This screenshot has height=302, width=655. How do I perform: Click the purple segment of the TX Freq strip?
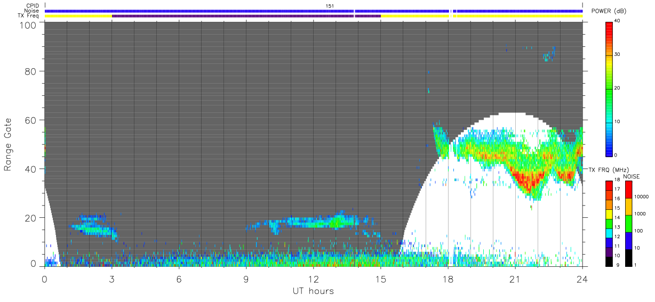pyautogui.click(x=246, y=16)
